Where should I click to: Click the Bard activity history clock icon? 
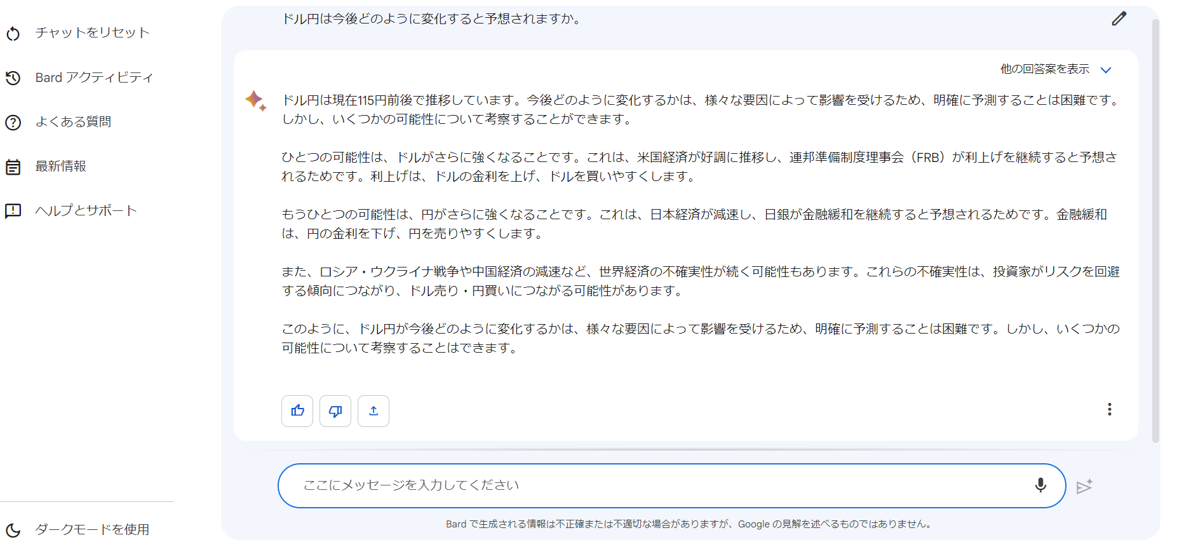(13, 78)
